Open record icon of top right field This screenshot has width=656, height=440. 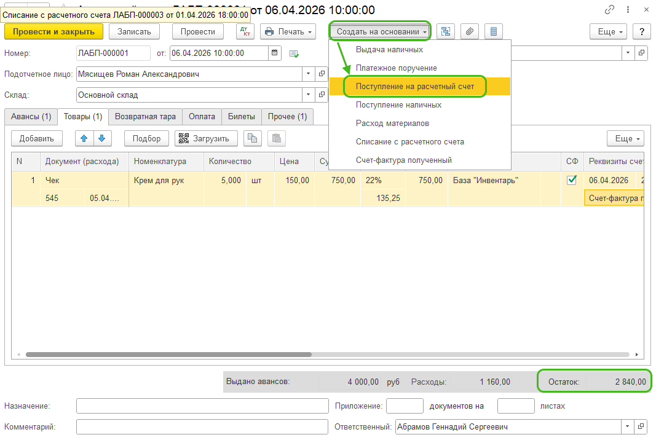pyautogui.click(x=641, y=53)
